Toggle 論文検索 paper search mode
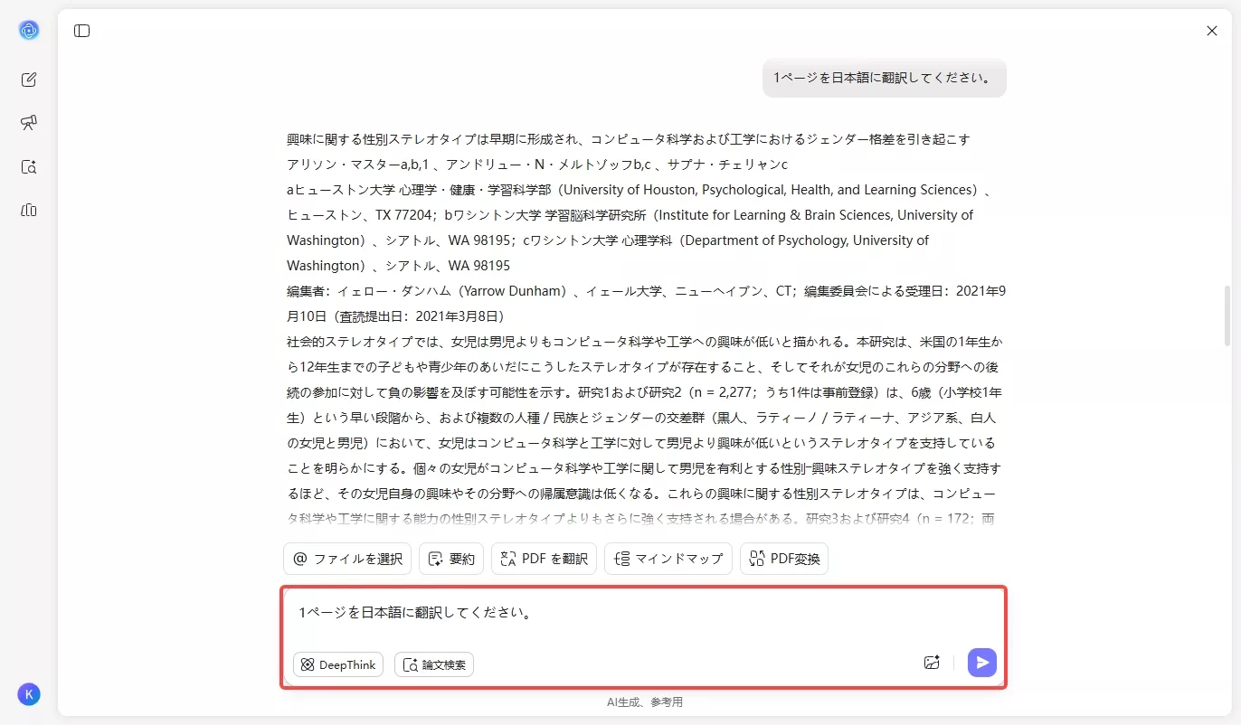This screenshot has height=725, width=1241. 434,664
